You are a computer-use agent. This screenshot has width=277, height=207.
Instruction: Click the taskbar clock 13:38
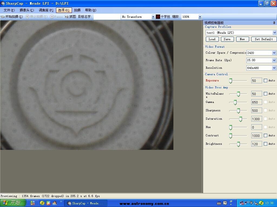pyautogui.click(x=269, y=203)
